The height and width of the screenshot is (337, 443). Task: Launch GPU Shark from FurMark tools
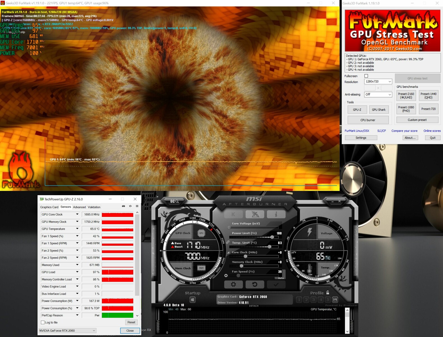pyautogui.click(x=379, y=110)
